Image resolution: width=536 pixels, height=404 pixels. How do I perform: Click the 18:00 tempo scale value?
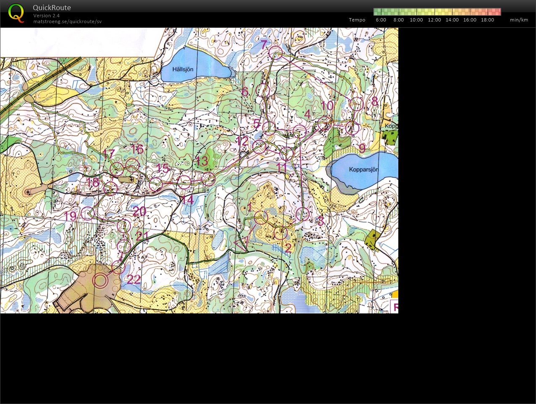coord(488,20)
